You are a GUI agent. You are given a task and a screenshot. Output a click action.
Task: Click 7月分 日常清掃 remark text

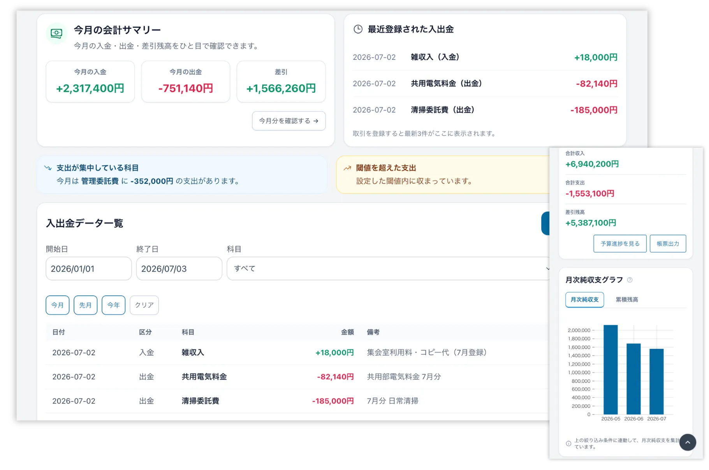[x=392, y=401]
